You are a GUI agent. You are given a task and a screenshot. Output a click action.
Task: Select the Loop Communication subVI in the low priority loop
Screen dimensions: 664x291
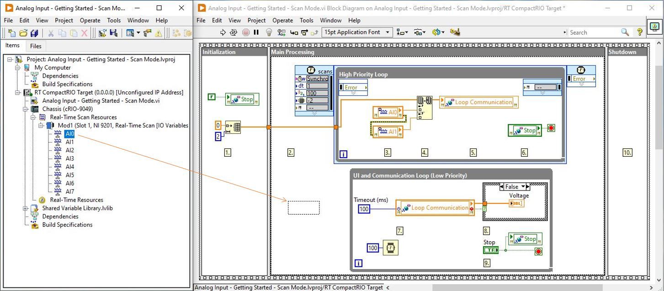click(x=435, y=207)
